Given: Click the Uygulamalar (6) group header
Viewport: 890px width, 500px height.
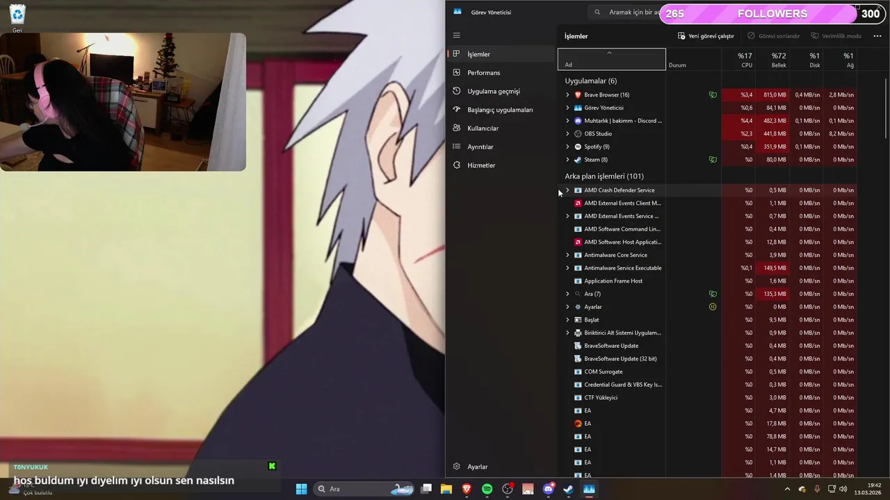Looking at the screenshot, I should (x=590, y=81).
